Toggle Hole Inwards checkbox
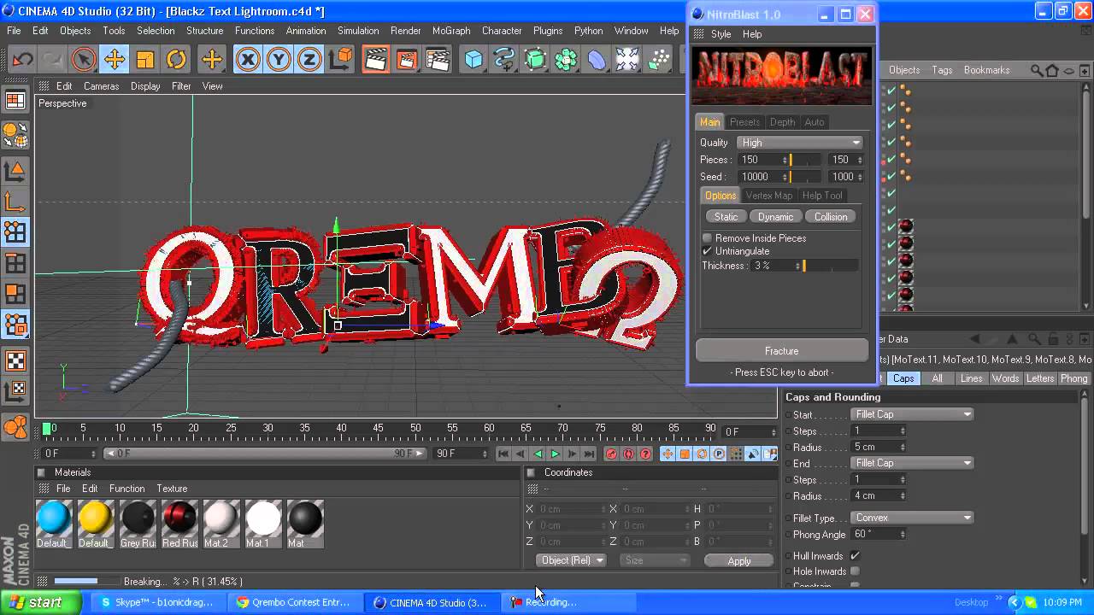Image resolution: width=1094 pixels, height=615 pixels. point(855,571)
